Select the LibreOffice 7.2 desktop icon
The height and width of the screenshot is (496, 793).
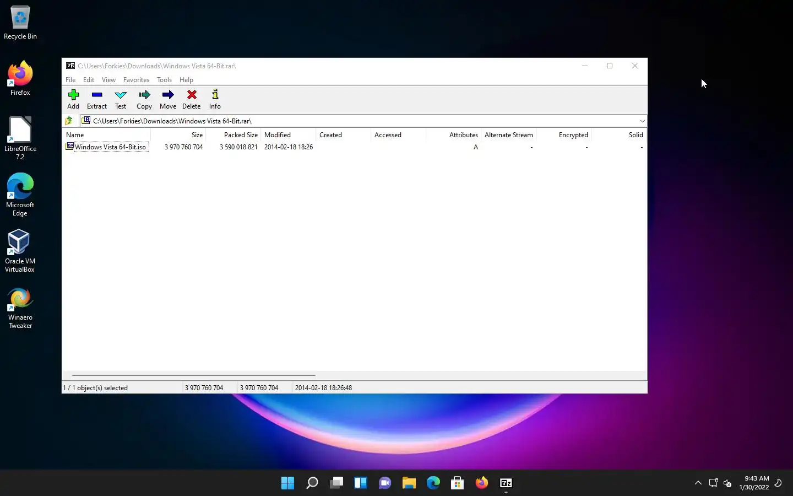20,138
